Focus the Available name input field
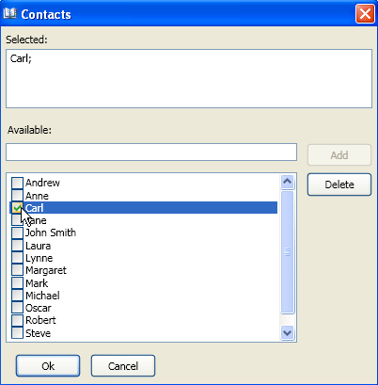This screenshot has height=385, width=378. click(x=151, y=152)
